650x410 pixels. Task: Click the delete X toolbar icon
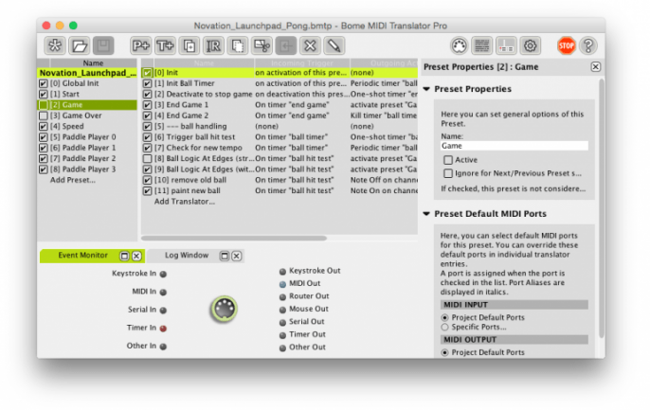click(x=309, y=45)
